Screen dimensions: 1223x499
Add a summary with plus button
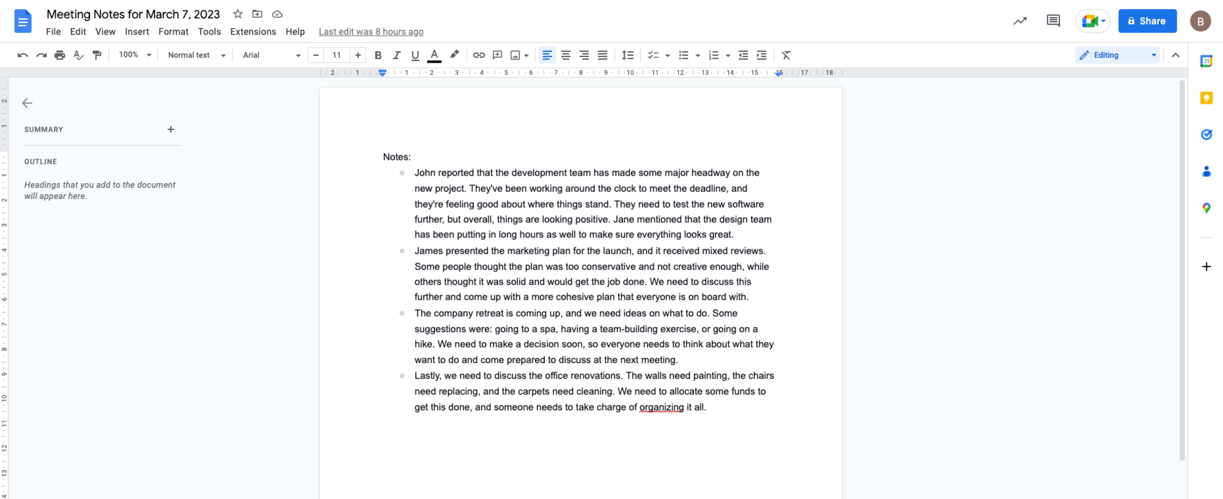click(171, 129)
